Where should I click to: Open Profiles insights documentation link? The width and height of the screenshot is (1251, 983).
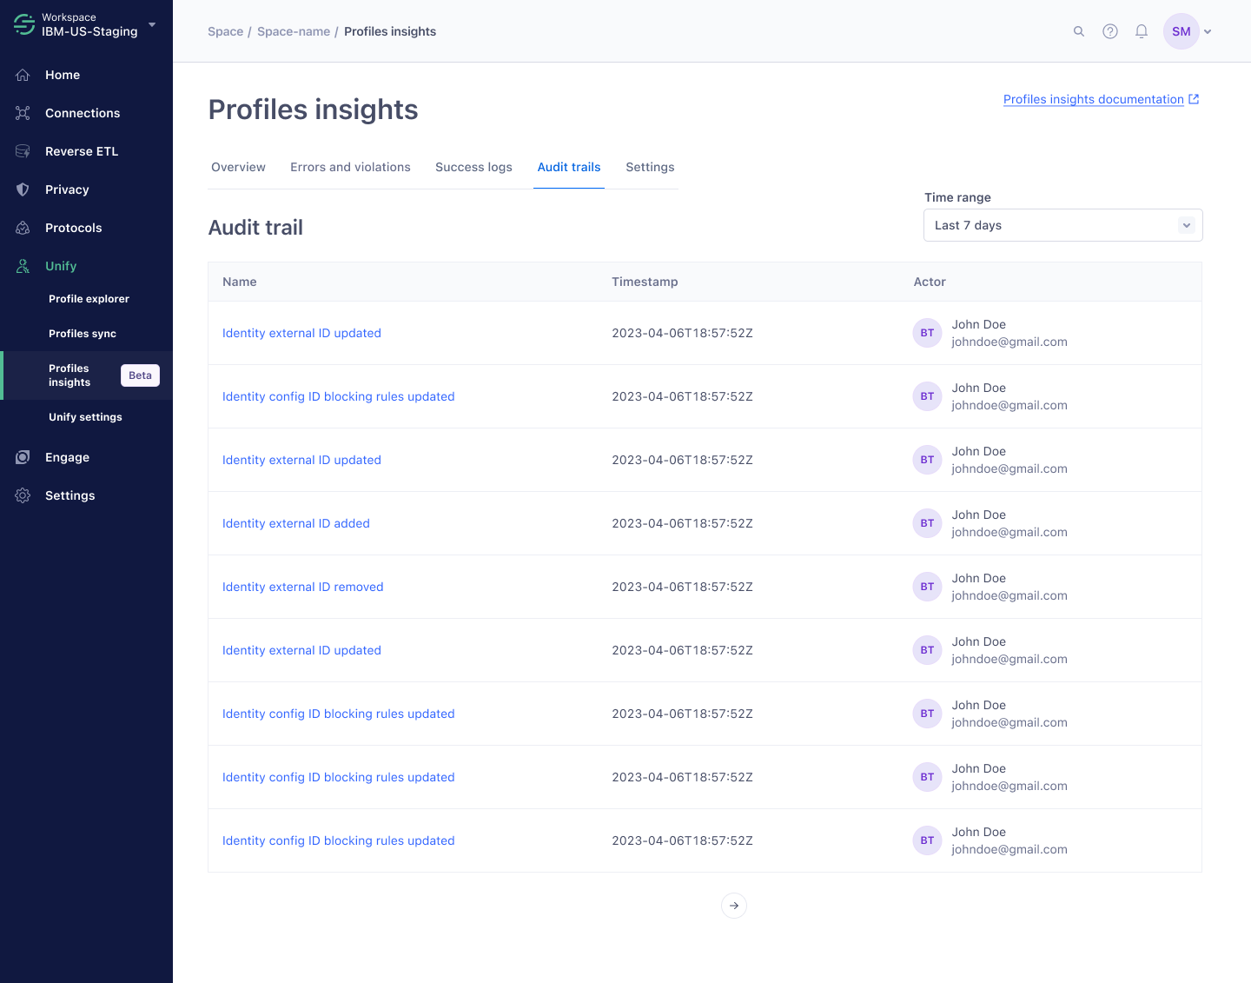[x=1101, y=99]
